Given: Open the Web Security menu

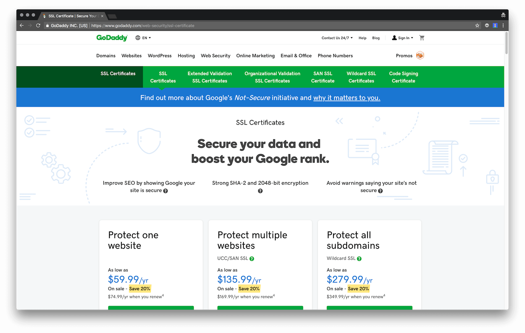Looking at the screenshot, I should pyautogui.click(x=215, y=55).
